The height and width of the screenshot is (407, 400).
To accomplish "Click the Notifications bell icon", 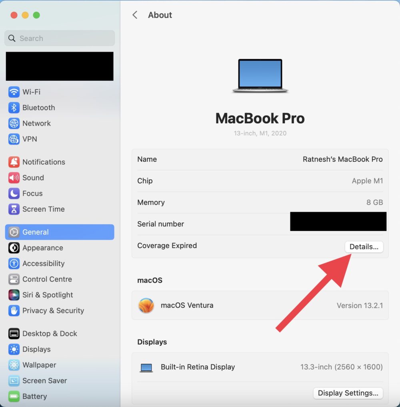I will (14, 162).
